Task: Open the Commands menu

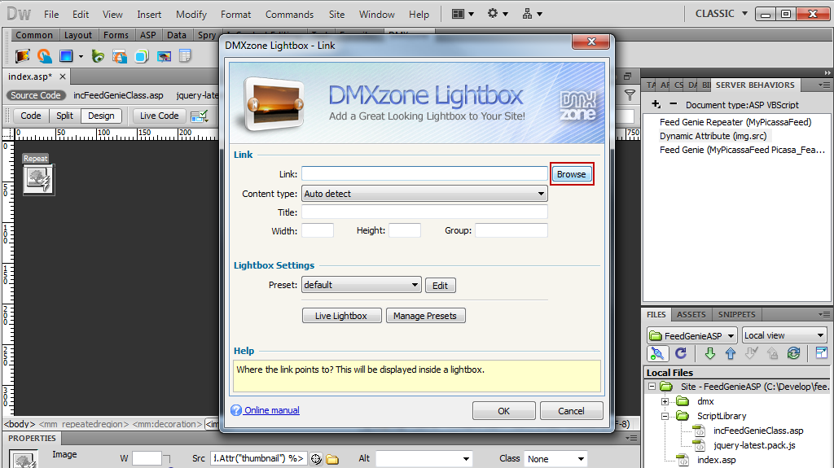Action: 289,15
